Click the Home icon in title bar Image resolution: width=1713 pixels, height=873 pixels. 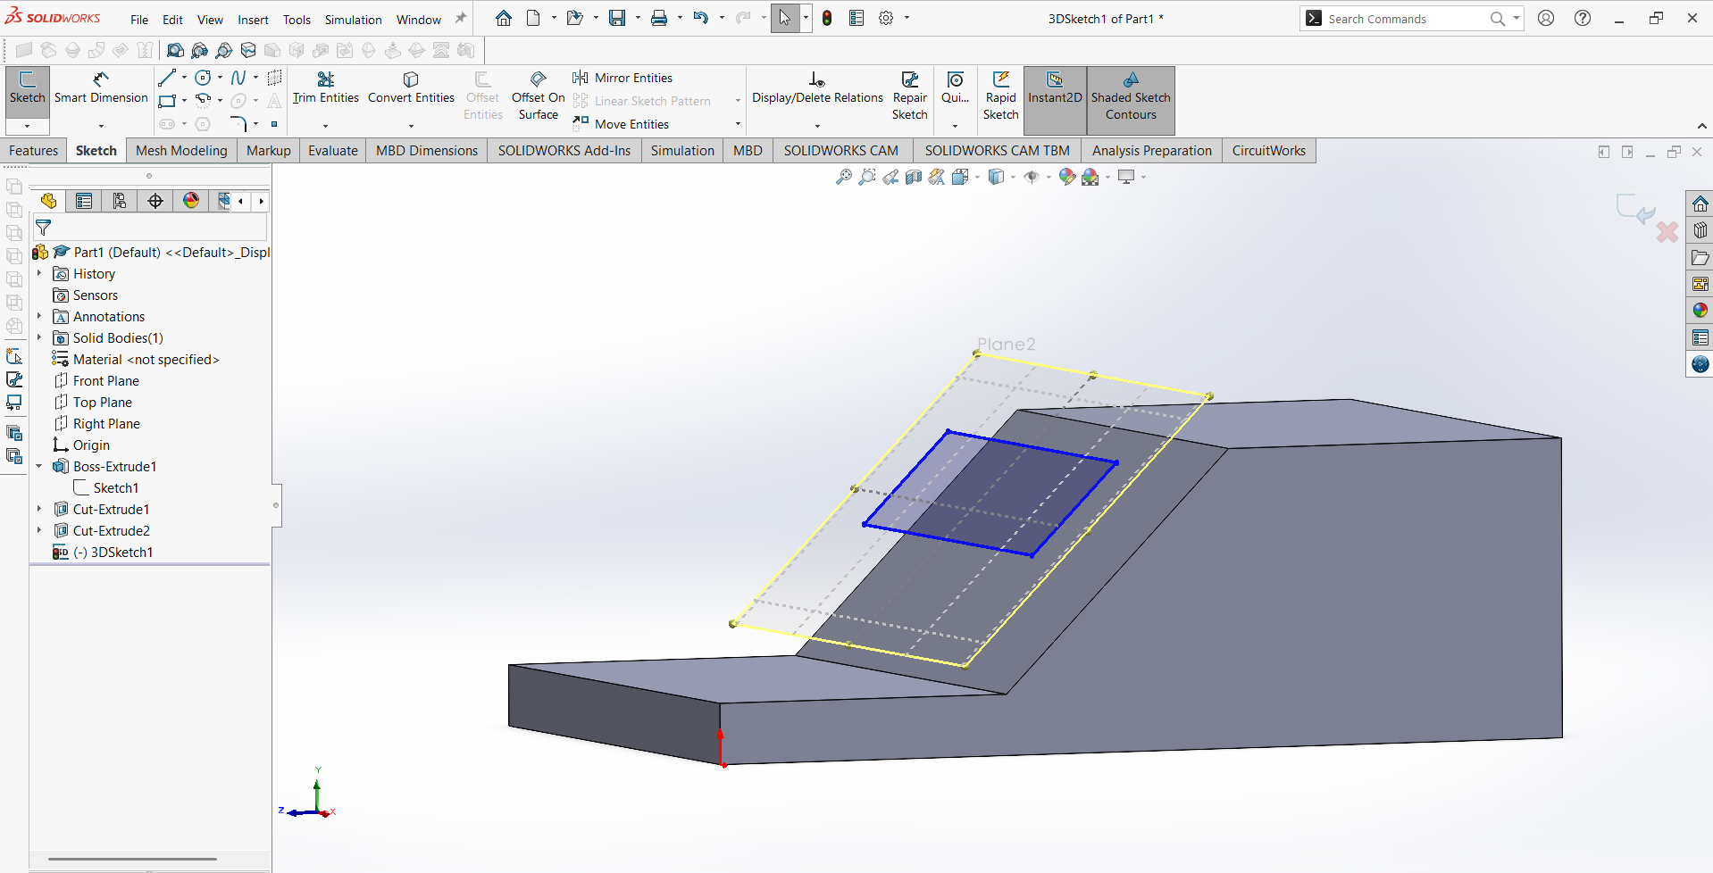504,18
